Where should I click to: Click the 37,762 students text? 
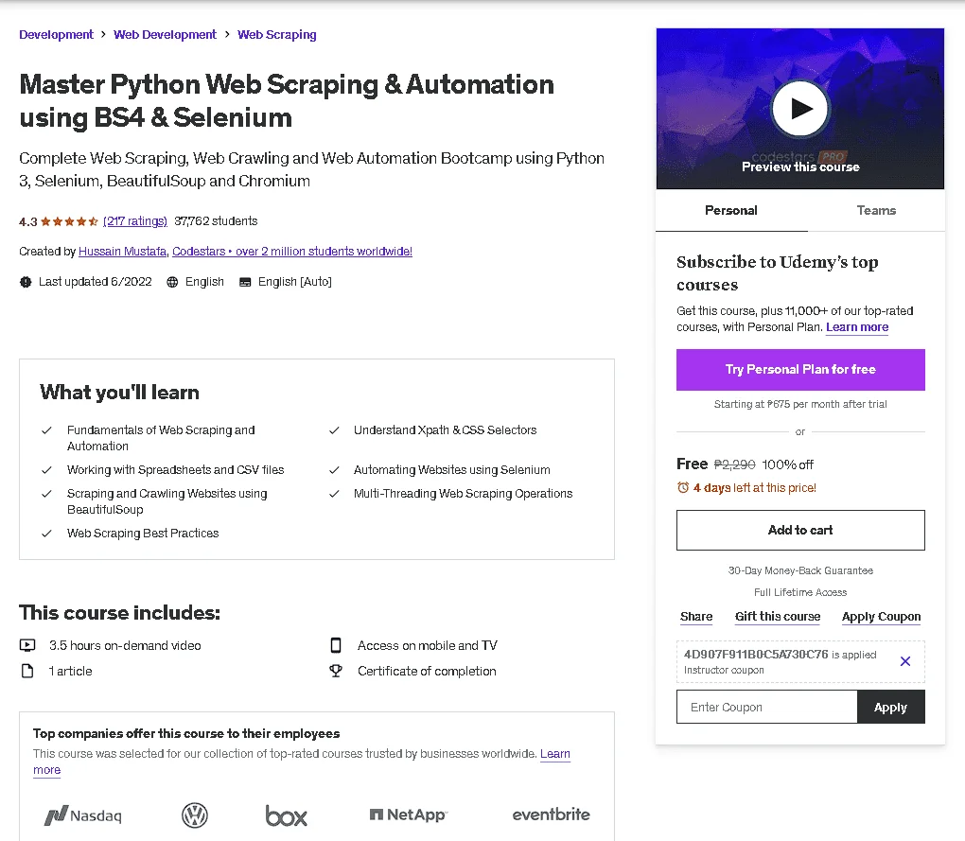pyautogui.click(x=216, y=220)
